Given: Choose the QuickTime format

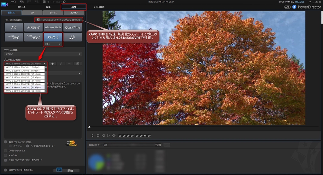Looking at the screenshot, I should (x=73, y=27).
